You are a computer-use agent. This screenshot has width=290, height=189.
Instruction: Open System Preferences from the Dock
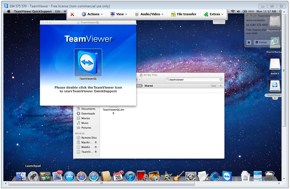click(x=191, y=176)
